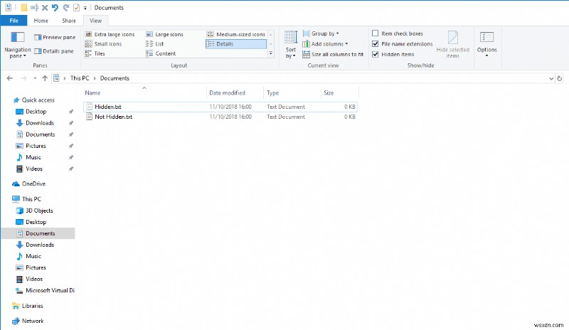Click Documents in address bar path
Screen dimensions: 569x330
click(x=115, y=78)
